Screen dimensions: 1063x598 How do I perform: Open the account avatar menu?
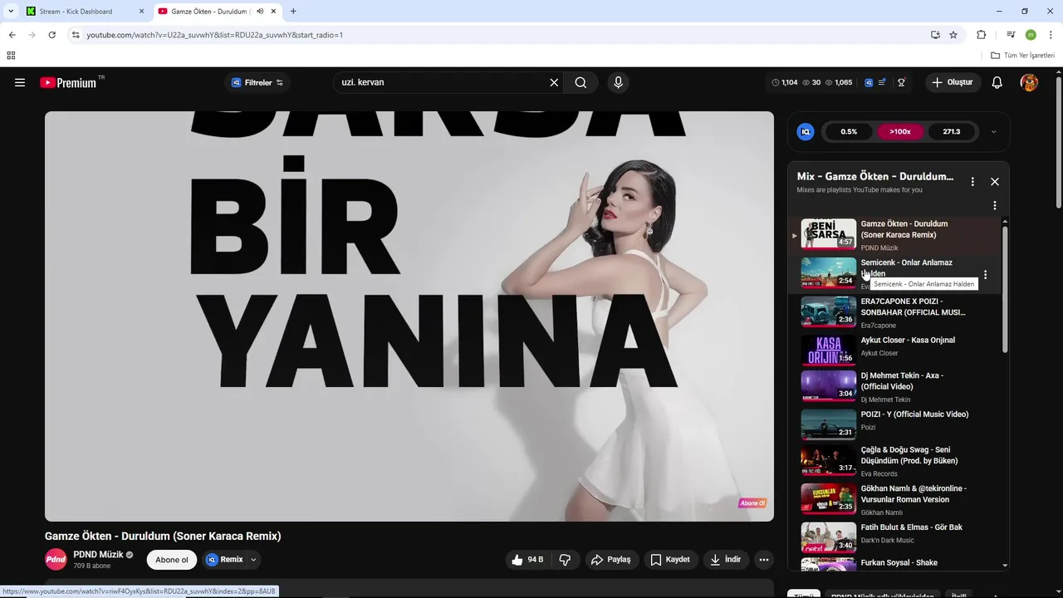click(x=1029, y=82)
